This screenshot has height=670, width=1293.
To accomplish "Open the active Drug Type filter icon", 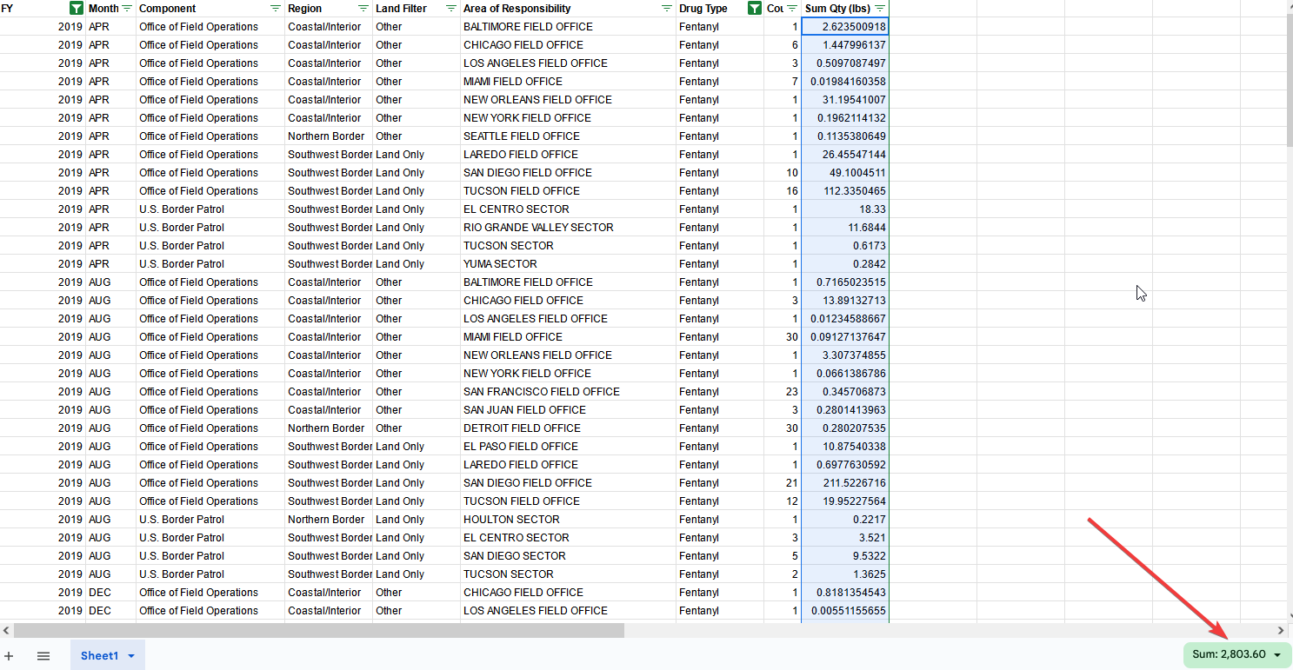I will [754, 8].
